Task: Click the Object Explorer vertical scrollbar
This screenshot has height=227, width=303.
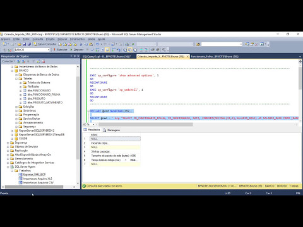Action: 78,118
